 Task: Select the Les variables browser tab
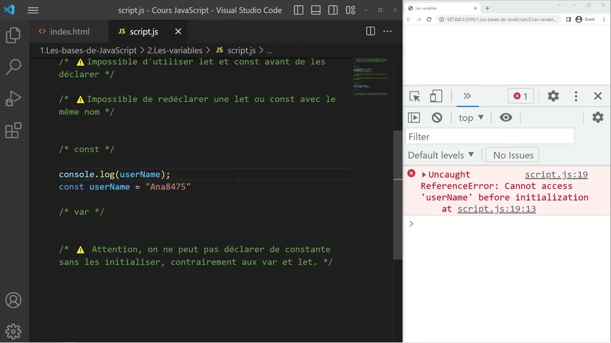click(x=442, y=8)
